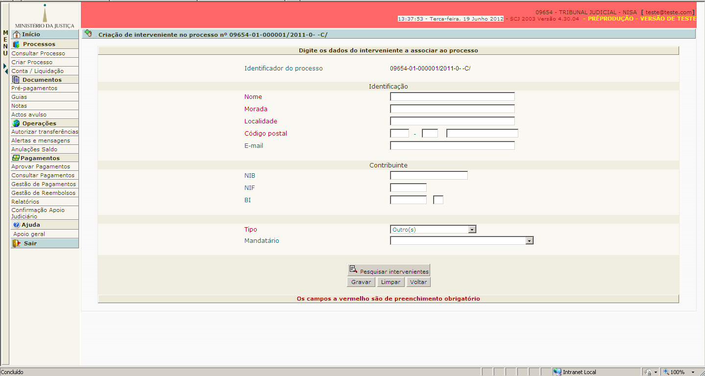The image size is (705, 376).
Task: Click the teste@teste.com user link
Action: [x=668, y=12]
